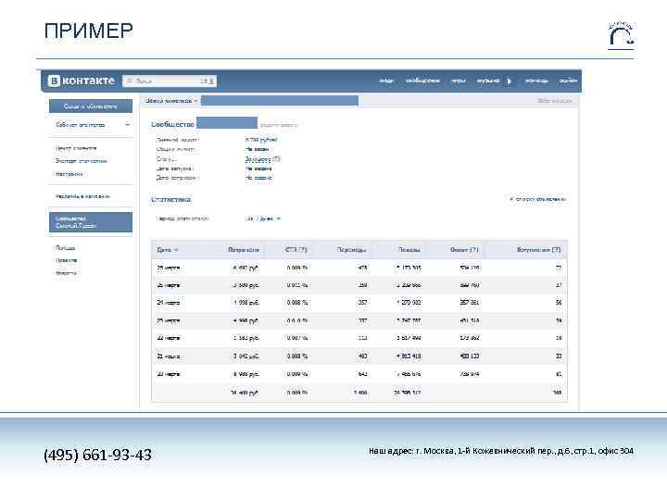
Task: Click the search field in VK header
Action: click(170, 81)
